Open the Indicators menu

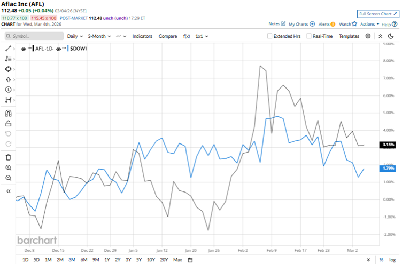click(142, 36)
